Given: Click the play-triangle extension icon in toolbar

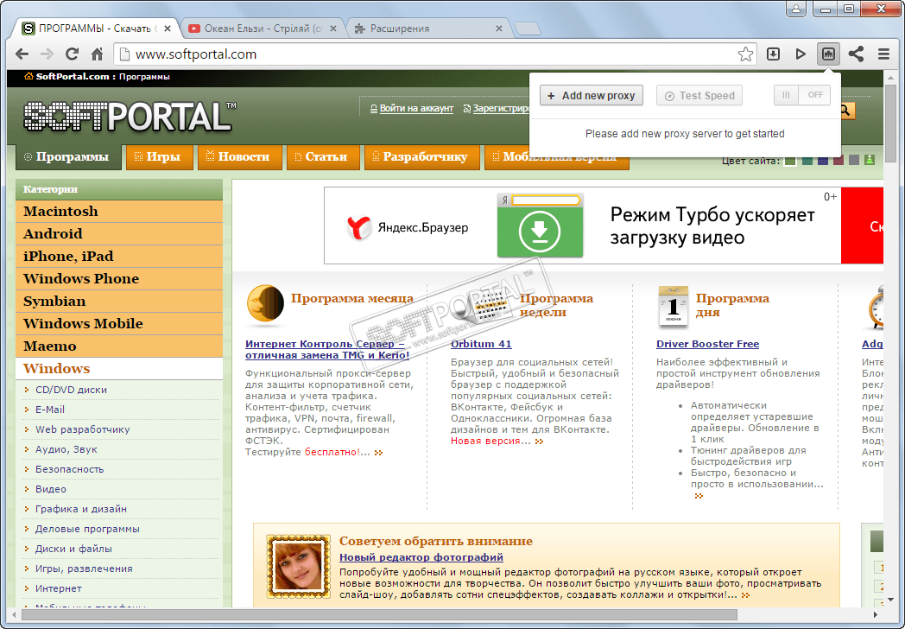Looking at the screenshot, I should 801,54.
